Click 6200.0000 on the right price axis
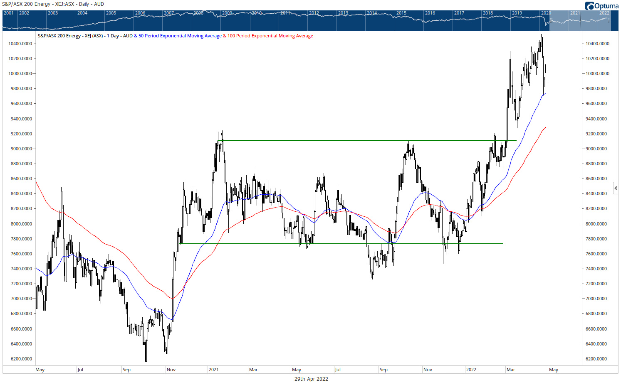This screenshot has width=621, height=387. (597, 359)
